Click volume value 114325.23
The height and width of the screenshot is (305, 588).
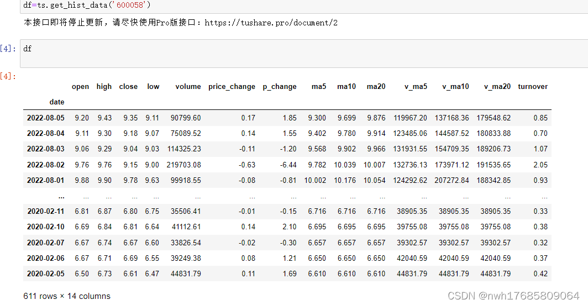click(183, 149)
